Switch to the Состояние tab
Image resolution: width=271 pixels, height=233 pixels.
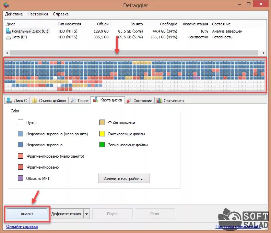[x=139, y=100]
